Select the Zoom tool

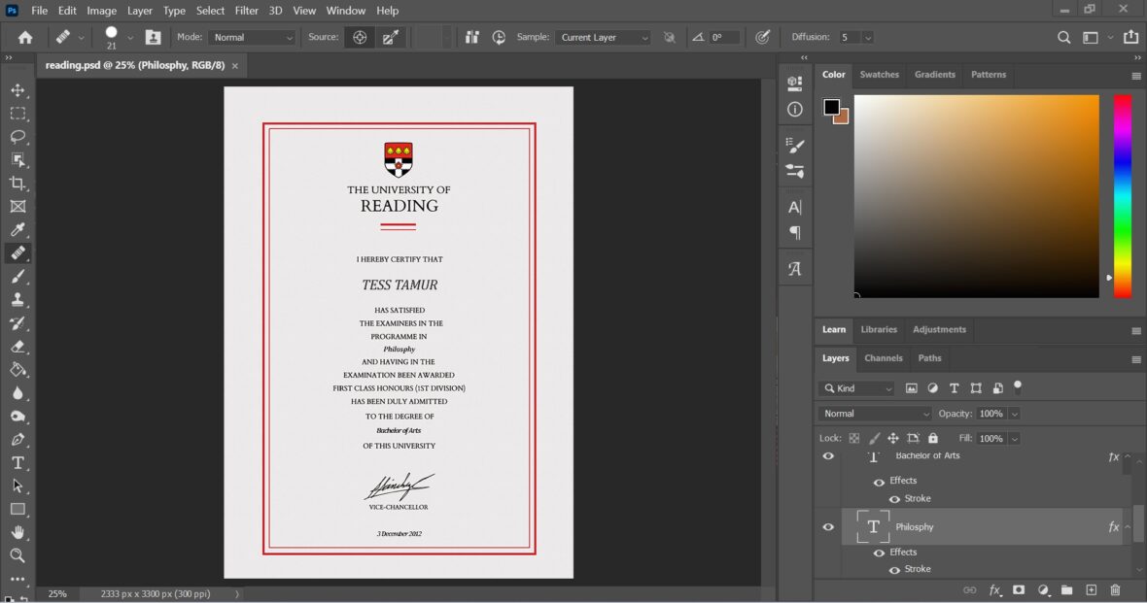17,556
